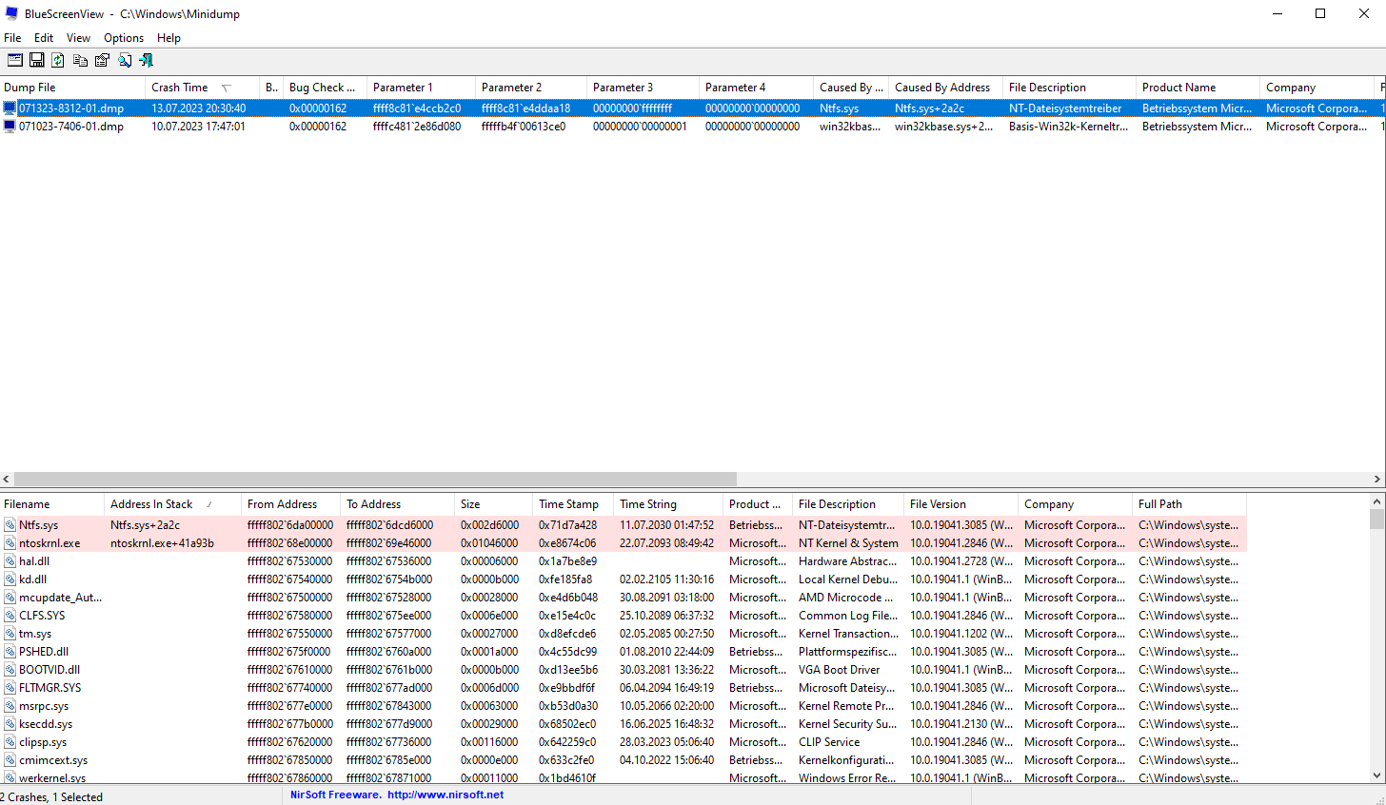This screenshot has width=1386, height=805.
Task: Click the icon of dump 071023-7406-01.dmp
Action: tap(10, 127)
